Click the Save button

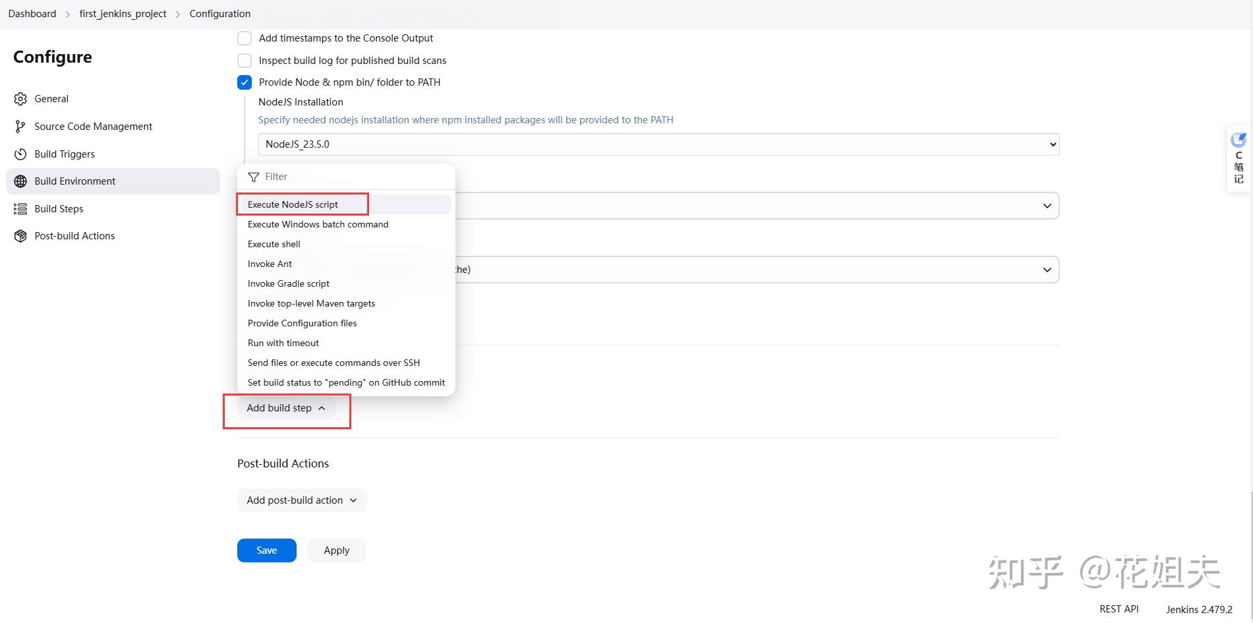(x=266, y=550)
